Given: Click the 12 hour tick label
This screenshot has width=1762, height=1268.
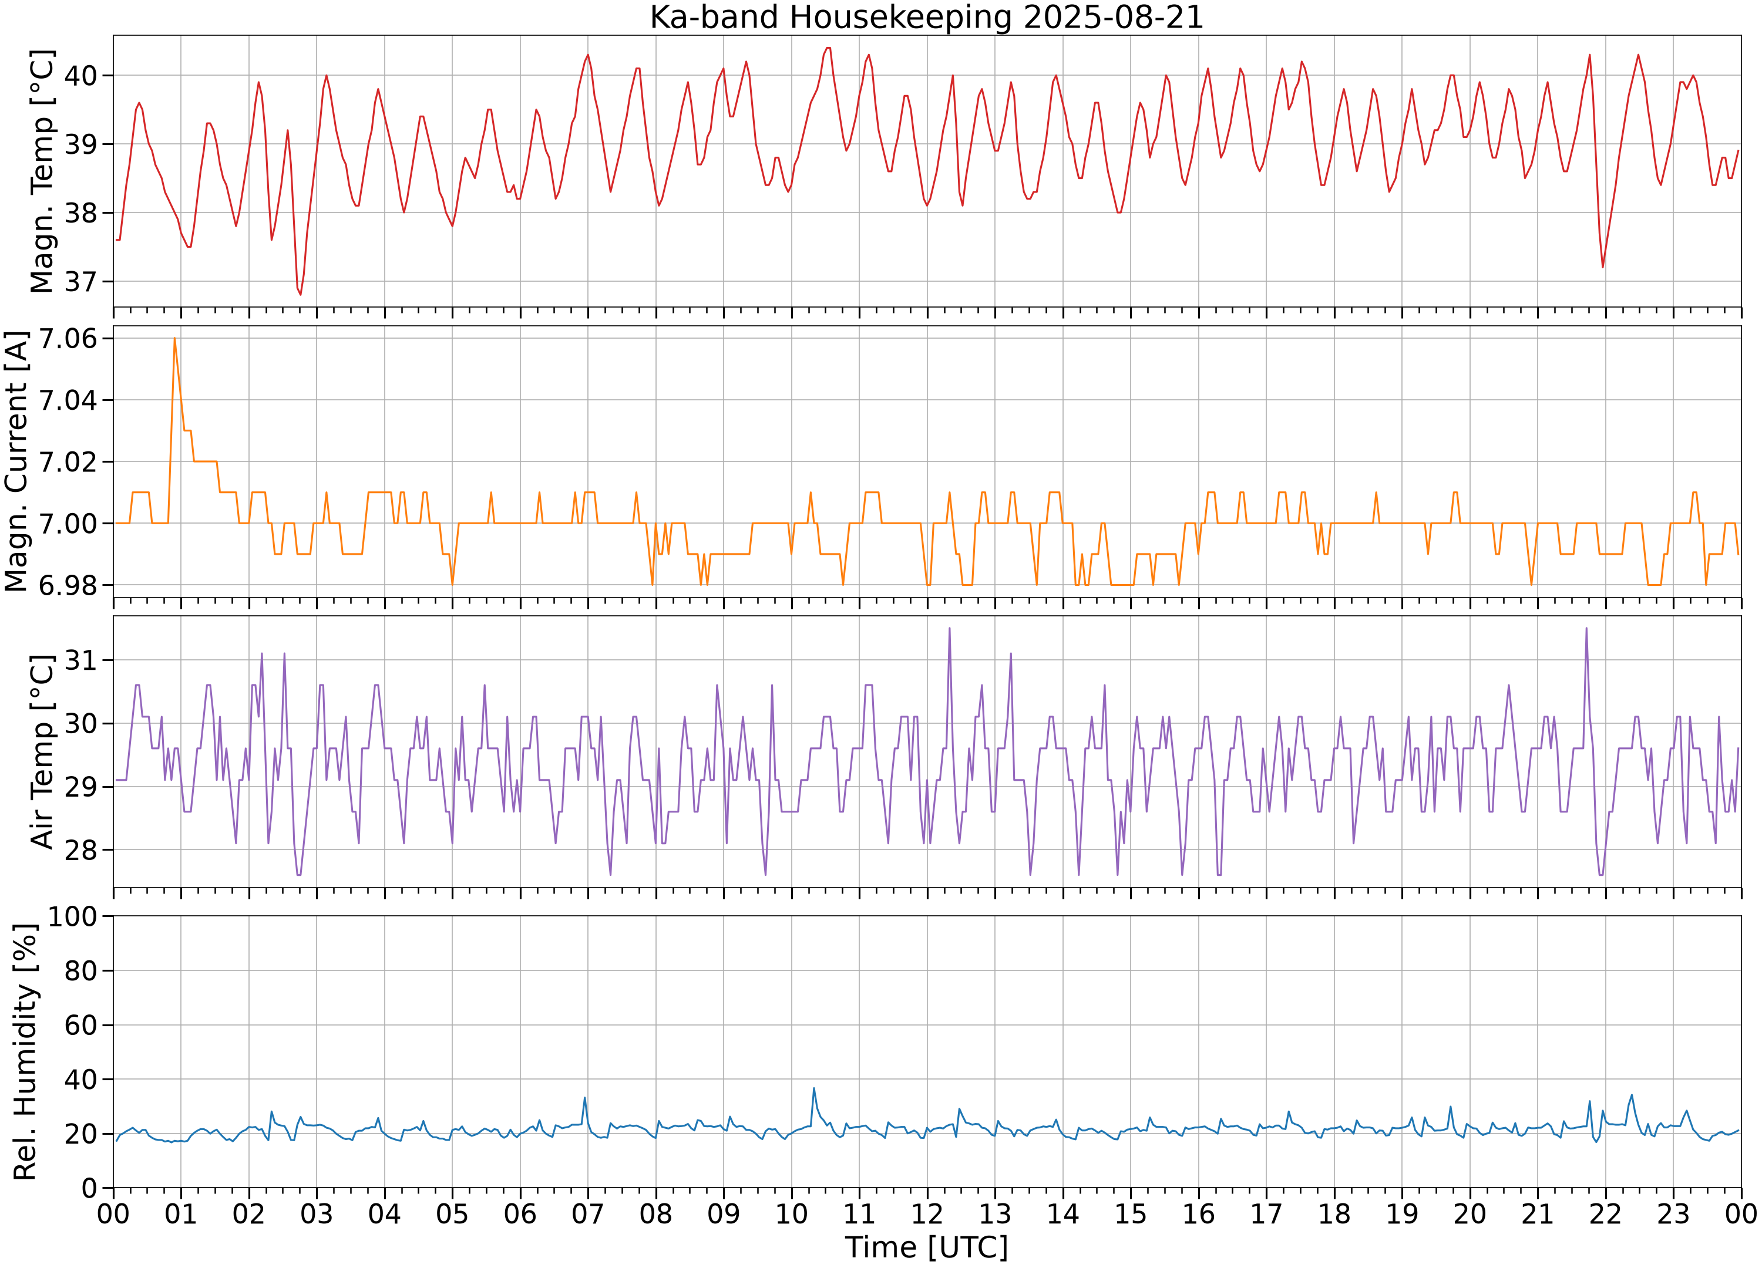Looking at the screenshot, I should click(x=926, y=1213).
